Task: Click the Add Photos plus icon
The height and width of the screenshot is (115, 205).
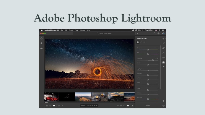Action: pyautogui.click(x=41, y=39)
